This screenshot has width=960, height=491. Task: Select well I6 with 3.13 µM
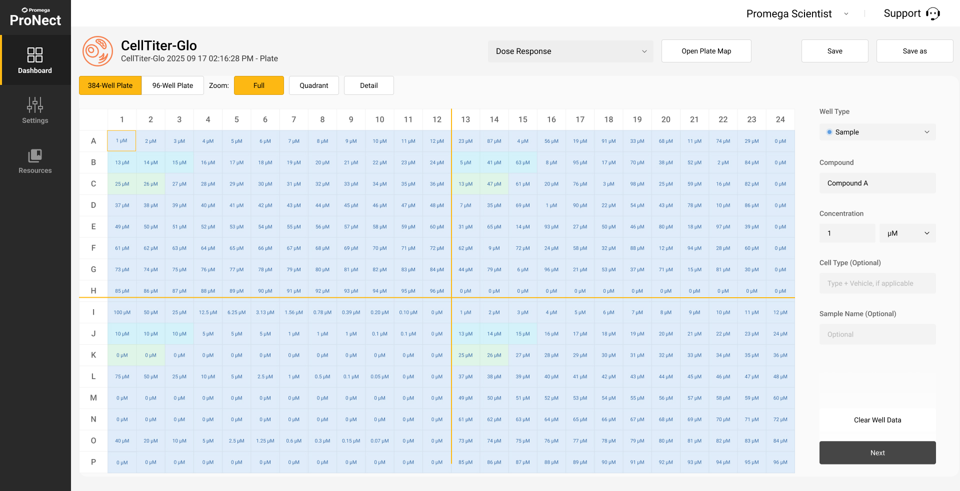265,313
